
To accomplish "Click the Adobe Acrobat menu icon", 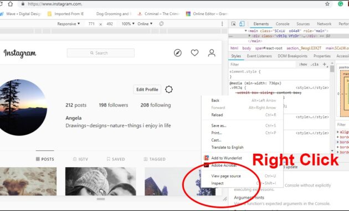I will (207, 165).
